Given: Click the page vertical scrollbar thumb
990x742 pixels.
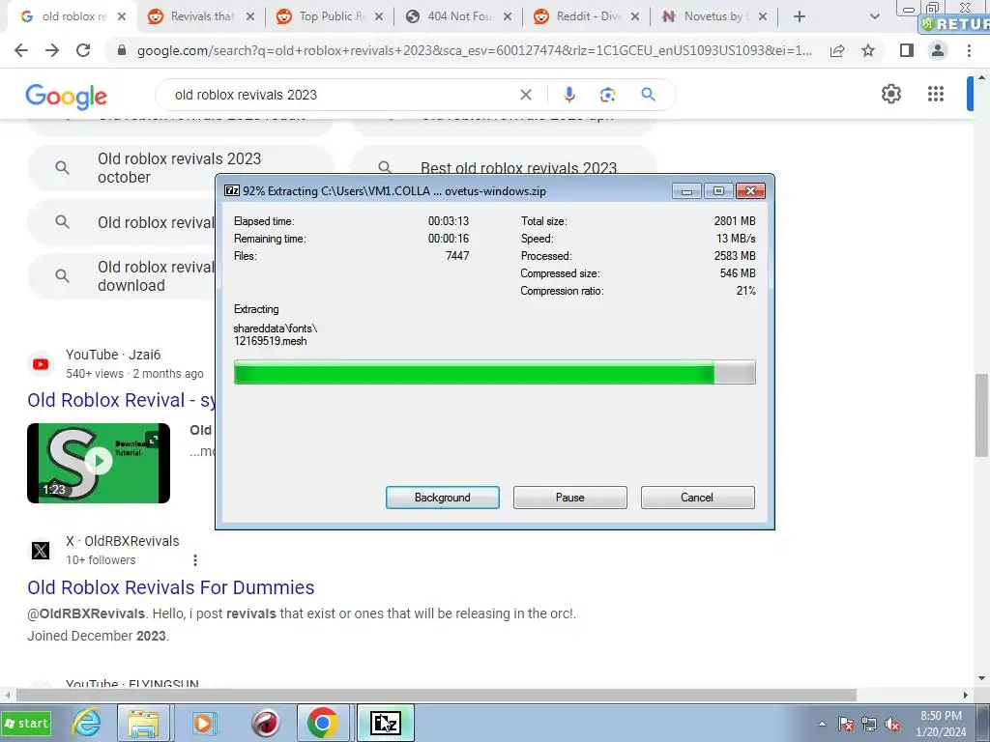Looking at the screenshot, I should 981,415.
